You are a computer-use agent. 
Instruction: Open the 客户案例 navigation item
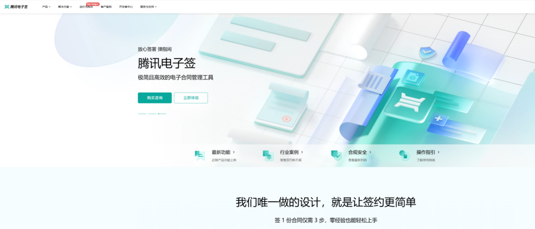coord(106,7)
